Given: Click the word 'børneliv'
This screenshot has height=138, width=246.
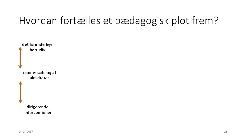Looking at the screenshot, I should click(x=37, y=50).
